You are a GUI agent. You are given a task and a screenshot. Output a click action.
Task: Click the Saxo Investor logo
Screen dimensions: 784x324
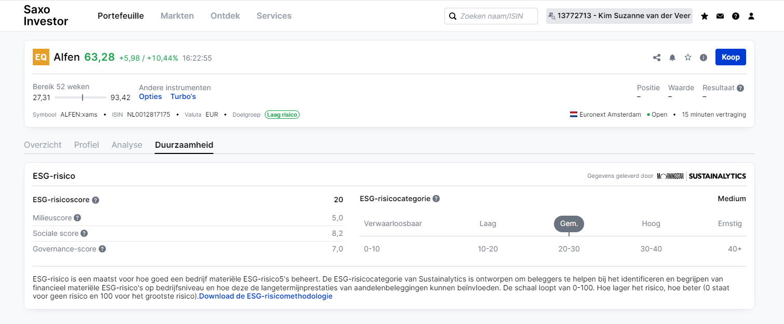click(46, 16)
